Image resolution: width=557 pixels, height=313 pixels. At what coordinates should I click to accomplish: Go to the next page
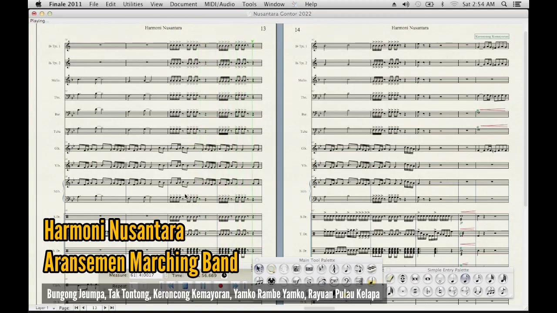pyautogui.click(x=105, y=308)
